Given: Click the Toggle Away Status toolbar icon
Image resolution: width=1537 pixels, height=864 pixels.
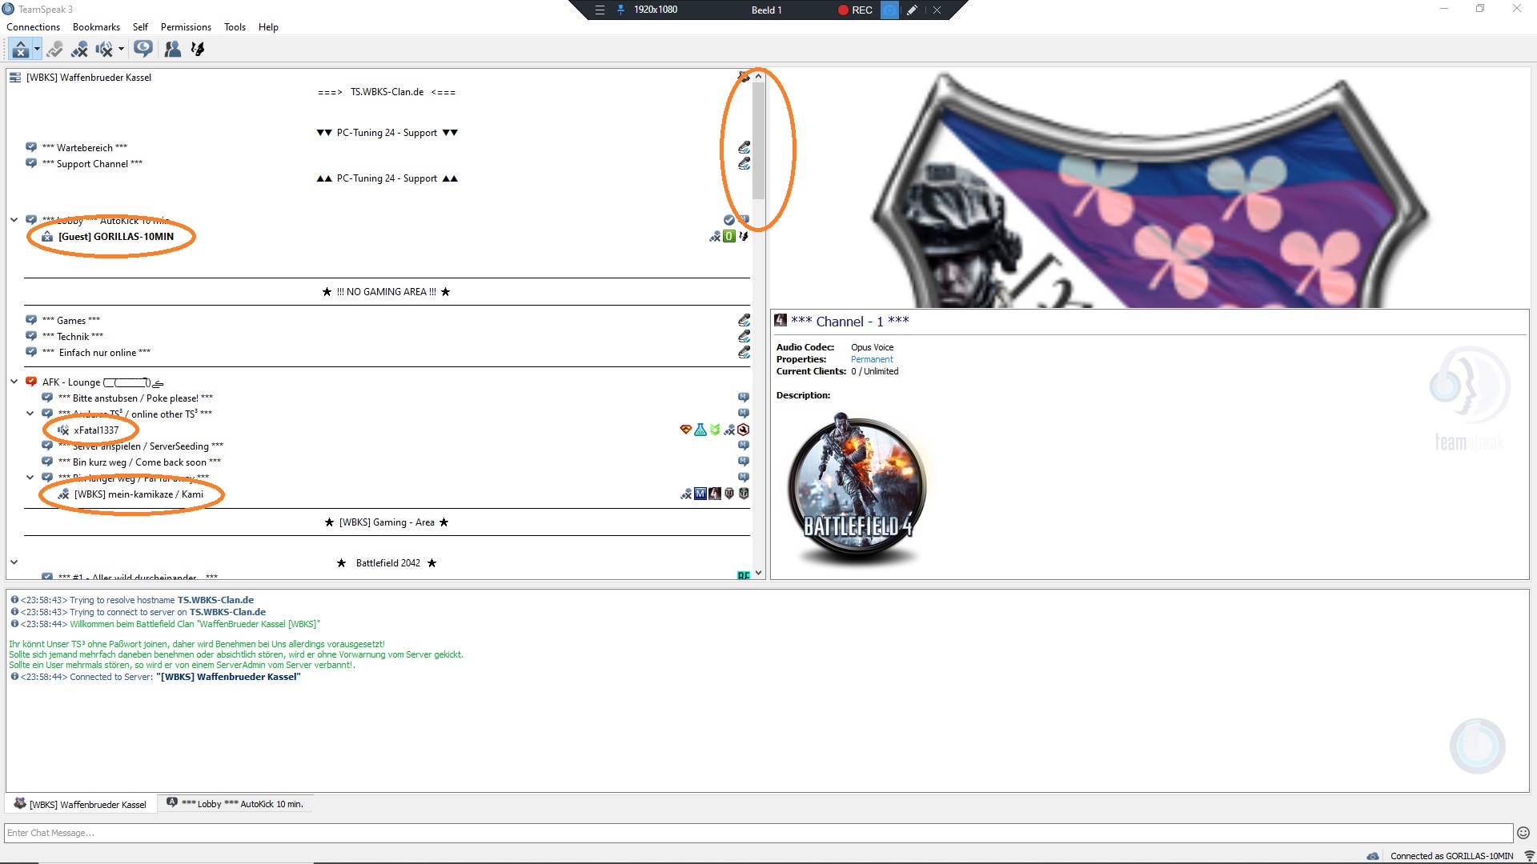Looking at the screenshot, I should pyautogui.click(x=20, y=50).
